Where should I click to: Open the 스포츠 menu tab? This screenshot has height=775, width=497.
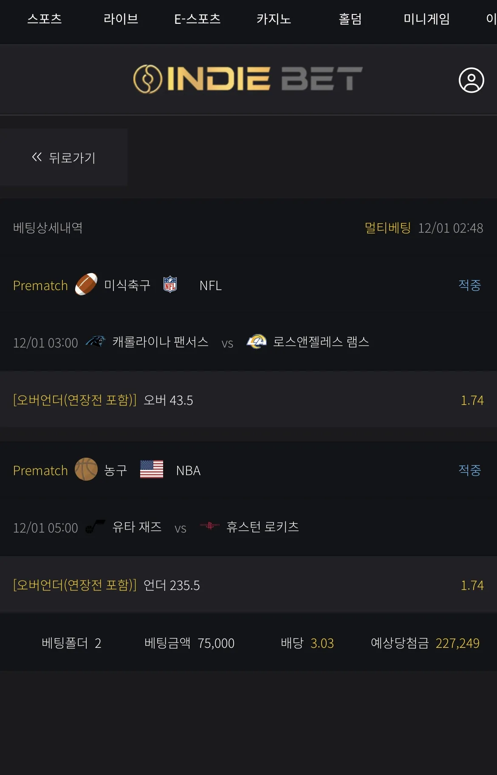[x=45, y=19]
